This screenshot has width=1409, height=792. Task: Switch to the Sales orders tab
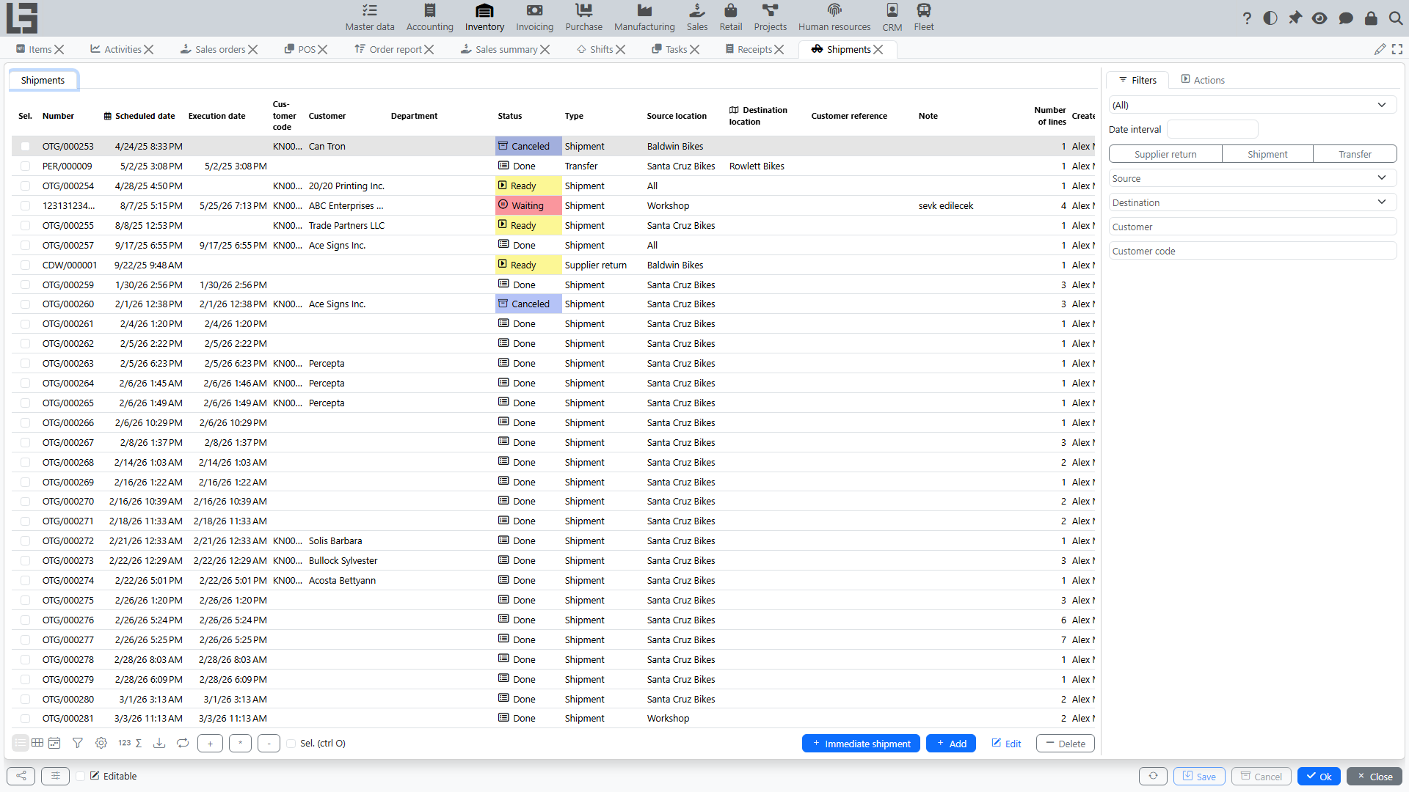pyautogui.click(x=214, y=49)
